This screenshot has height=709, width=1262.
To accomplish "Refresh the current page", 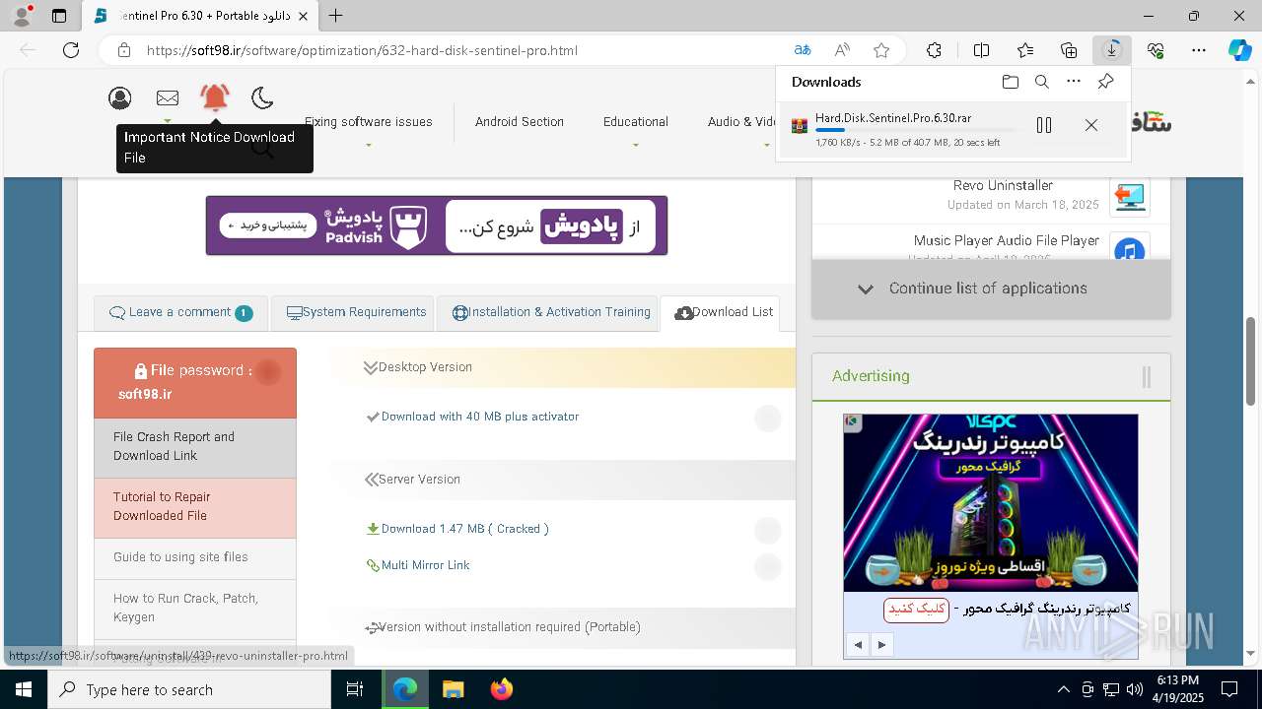I will coord(71,50).
